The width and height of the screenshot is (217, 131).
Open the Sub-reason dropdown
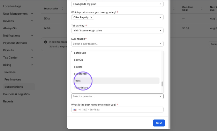click(x=117, y=44)
